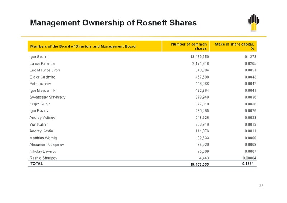The height and width of the screenshot is (203, 287).
Task: Select share count 543,804
Action: point(202,70)
